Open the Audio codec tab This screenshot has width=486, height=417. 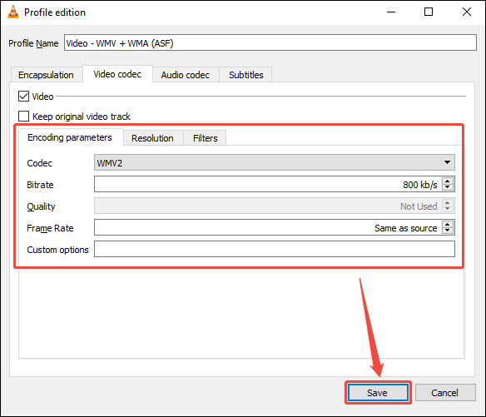[186, 75]
